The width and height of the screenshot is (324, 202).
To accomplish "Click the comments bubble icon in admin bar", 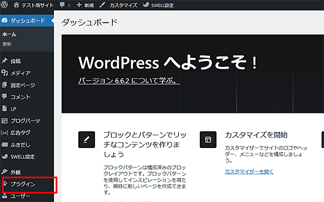I will (x=62, y=5).
